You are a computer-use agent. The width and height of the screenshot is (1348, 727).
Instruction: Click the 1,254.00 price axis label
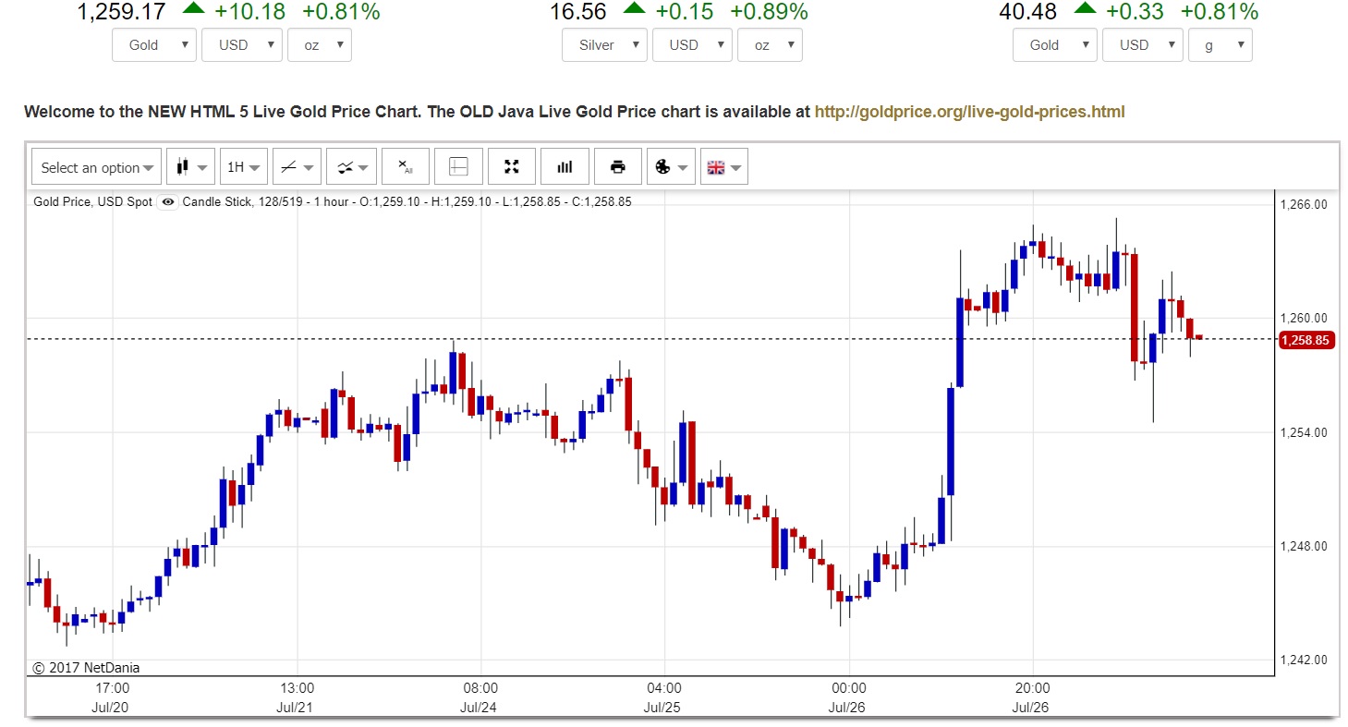click(x=1303, y=432)
